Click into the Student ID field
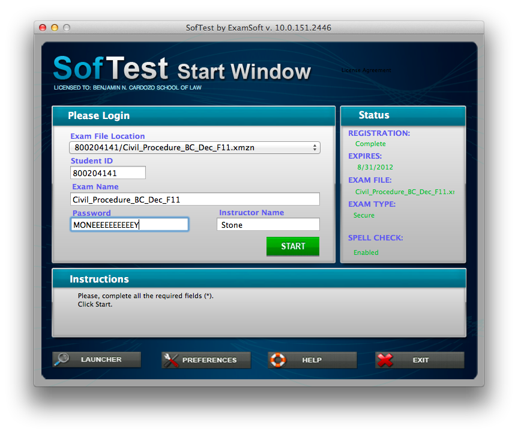 click(108, 173)
